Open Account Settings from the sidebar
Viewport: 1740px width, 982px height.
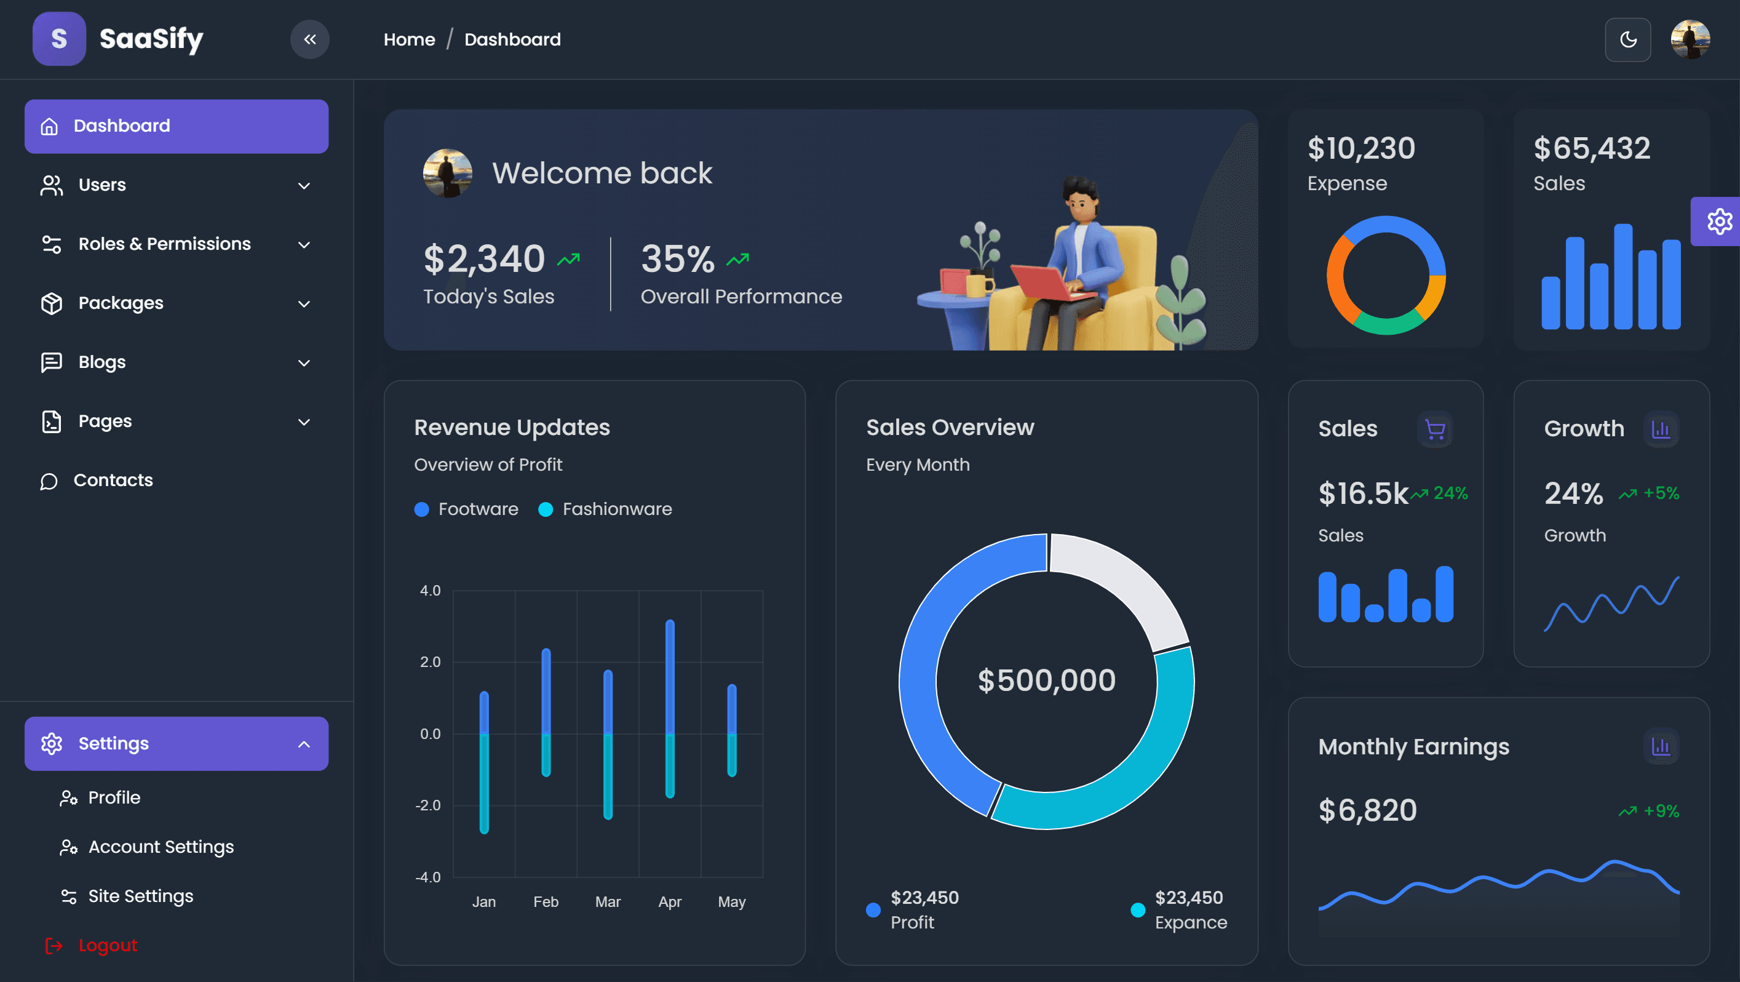pos(161,846)
